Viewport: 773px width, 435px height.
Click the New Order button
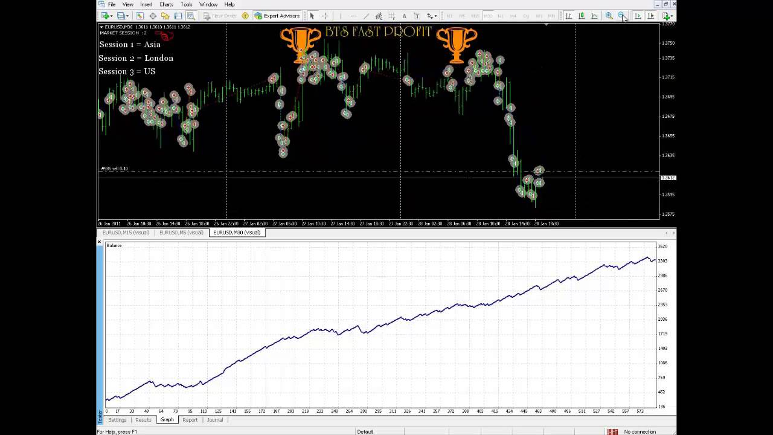click(220, 16)
